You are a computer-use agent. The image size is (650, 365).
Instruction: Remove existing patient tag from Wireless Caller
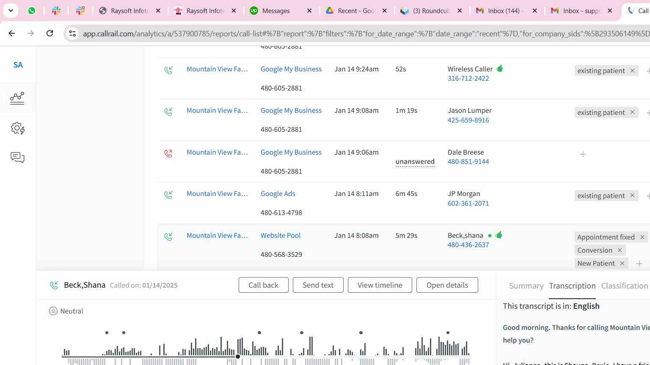[x=632, y=71]
